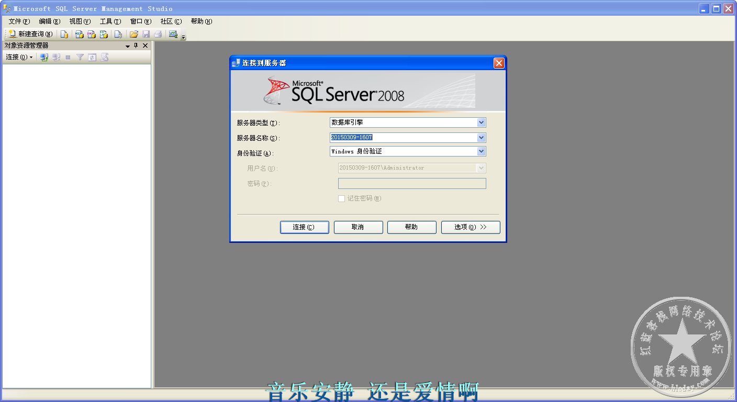Click the 密码 password field

pyautogui.click(x=412, y=183)
